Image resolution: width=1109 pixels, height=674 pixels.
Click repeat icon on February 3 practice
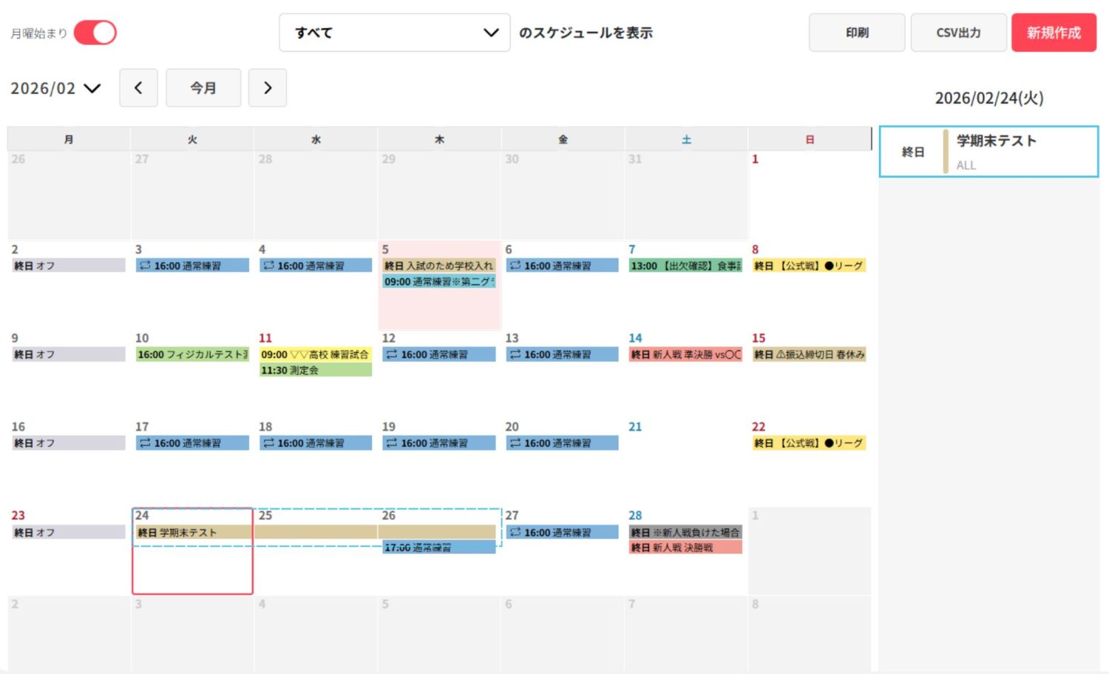click(145, 266)
